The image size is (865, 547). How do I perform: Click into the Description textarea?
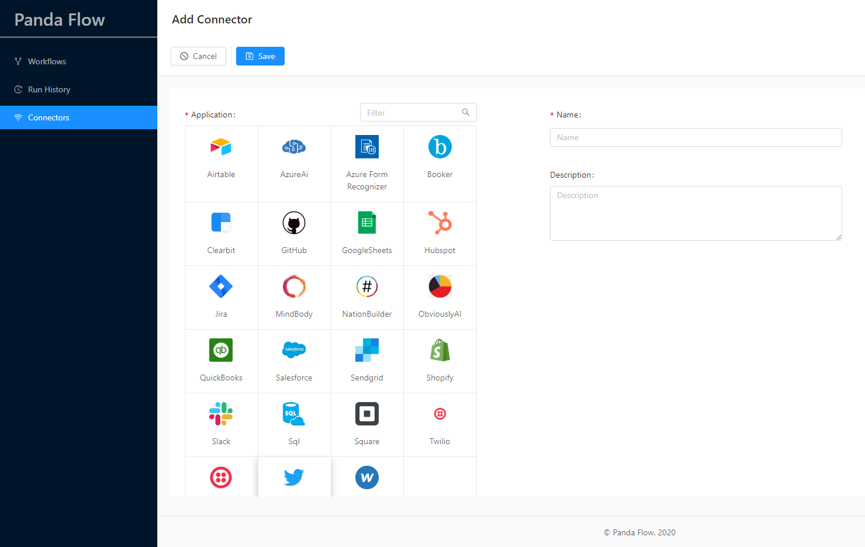696,213
